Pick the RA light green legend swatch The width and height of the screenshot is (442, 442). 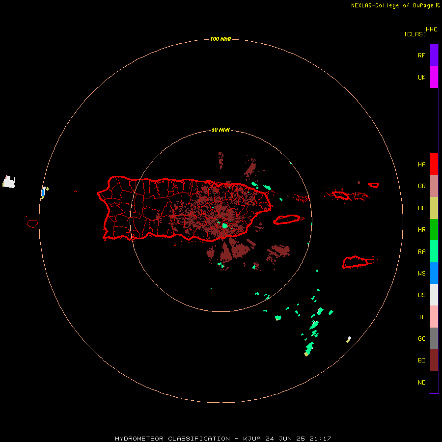tap(434, 251)
